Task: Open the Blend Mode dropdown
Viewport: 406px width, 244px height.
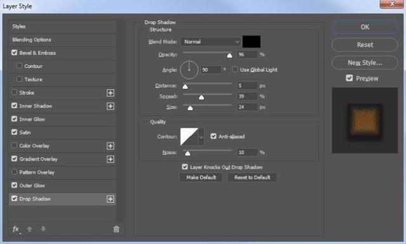Action: [x=211, y=42]
